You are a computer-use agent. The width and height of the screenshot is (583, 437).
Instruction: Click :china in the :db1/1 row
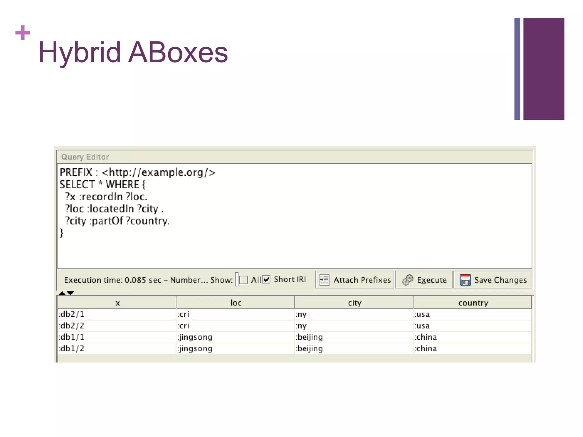click(x=473, y=337)
